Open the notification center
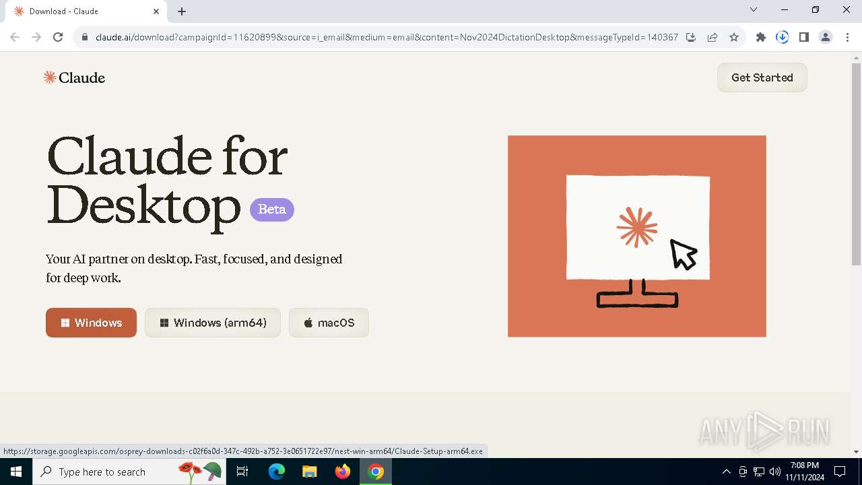The height and width of the screenshot is (485, 862). pos(840,472)
